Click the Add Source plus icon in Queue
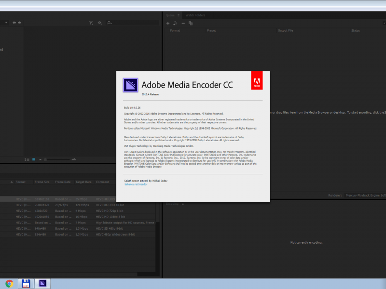Viewport: 386px width, 289px height. click(x=168, y=23)
